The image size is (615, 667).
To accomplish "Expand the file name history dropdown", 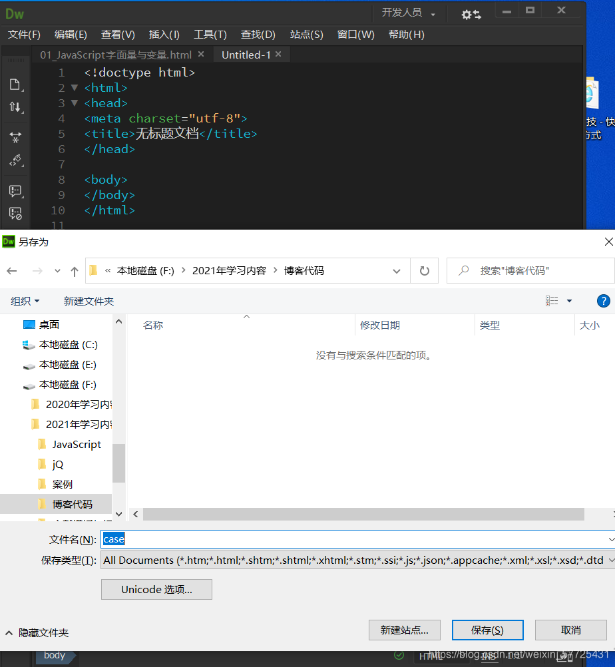I will click(611, 539).
